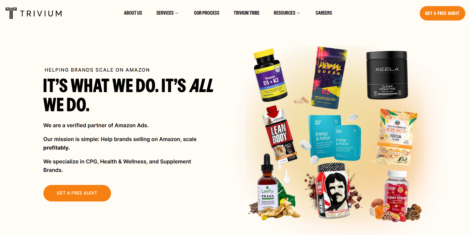Select the Bone Broth Protein bag

[x=397, y=137]
